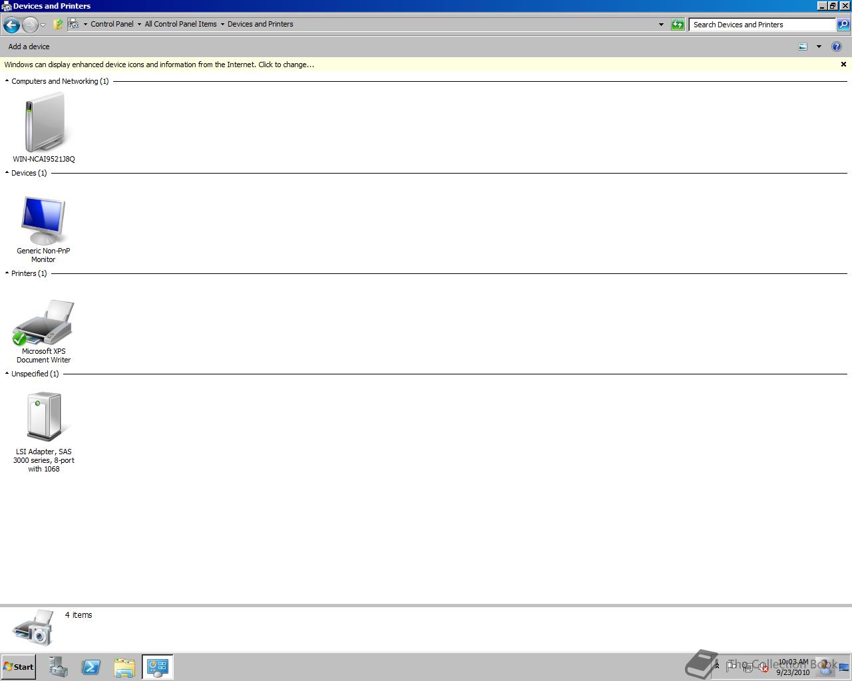Click in the Search Devices and Printers box
This screenshot has height=681, width=852.
tap(762, 25)
